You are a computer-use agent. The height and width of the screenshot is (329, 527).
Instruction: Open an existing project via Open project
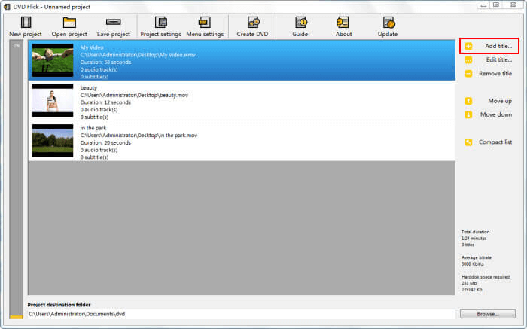[69, 26]
